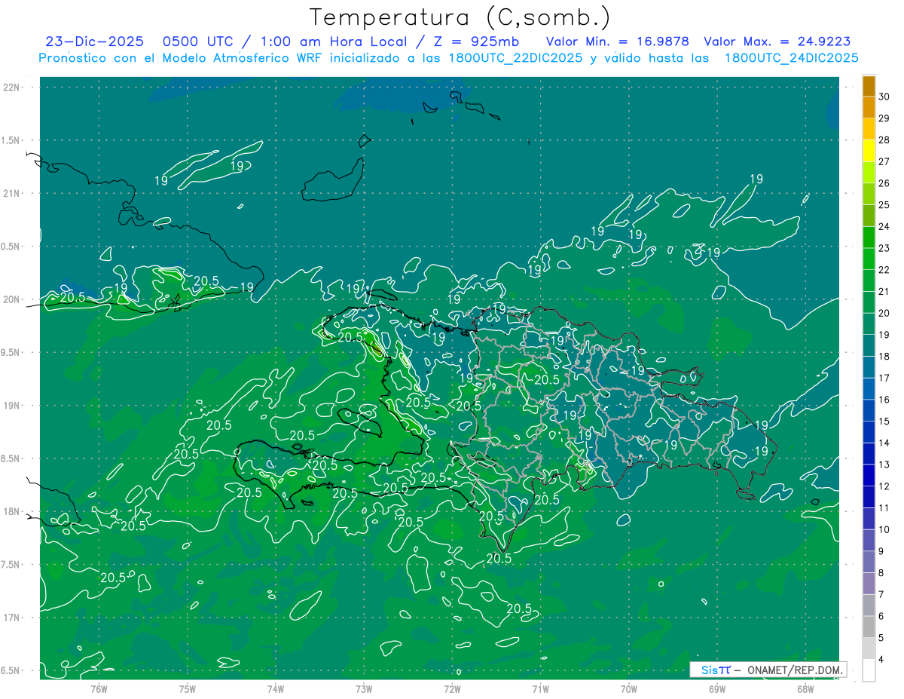
Task: Click the "17N" latitude axis label
Action: [x=11, y=618]
